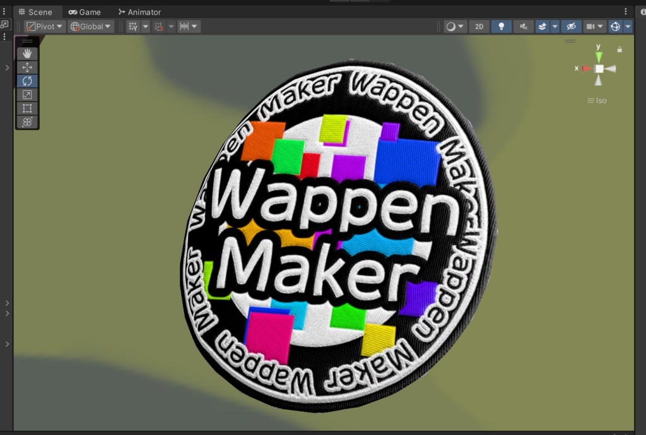Click the Iso projection label
Viewport: 646px width, 435px height.
pyautogui.click(x=599, y=100)
